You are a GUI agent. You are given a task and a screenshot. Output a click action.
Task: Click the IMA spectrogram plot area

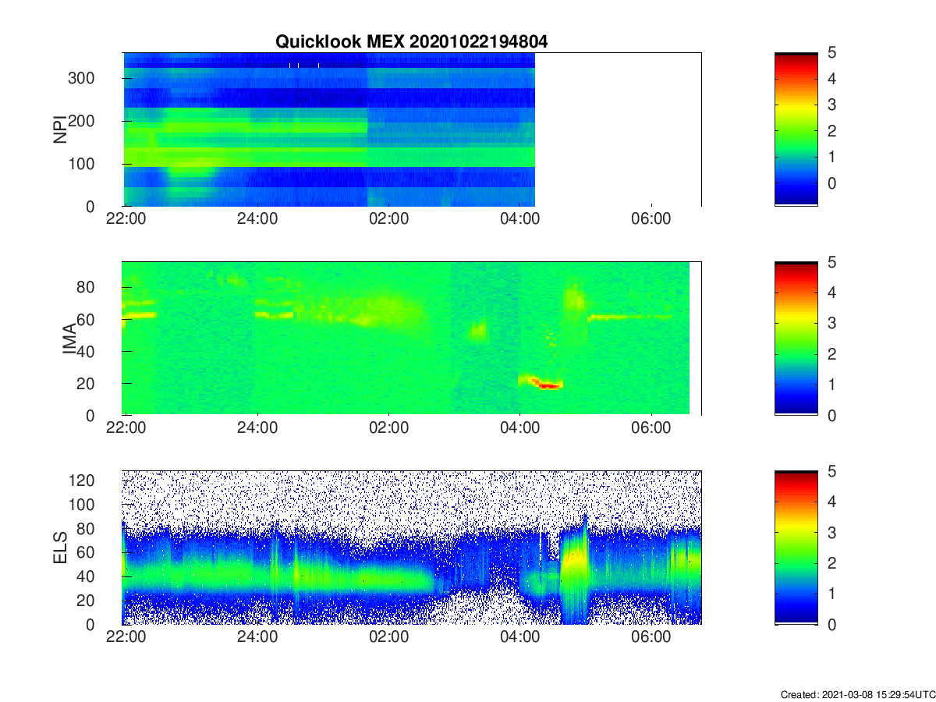[x=412, y=339]
